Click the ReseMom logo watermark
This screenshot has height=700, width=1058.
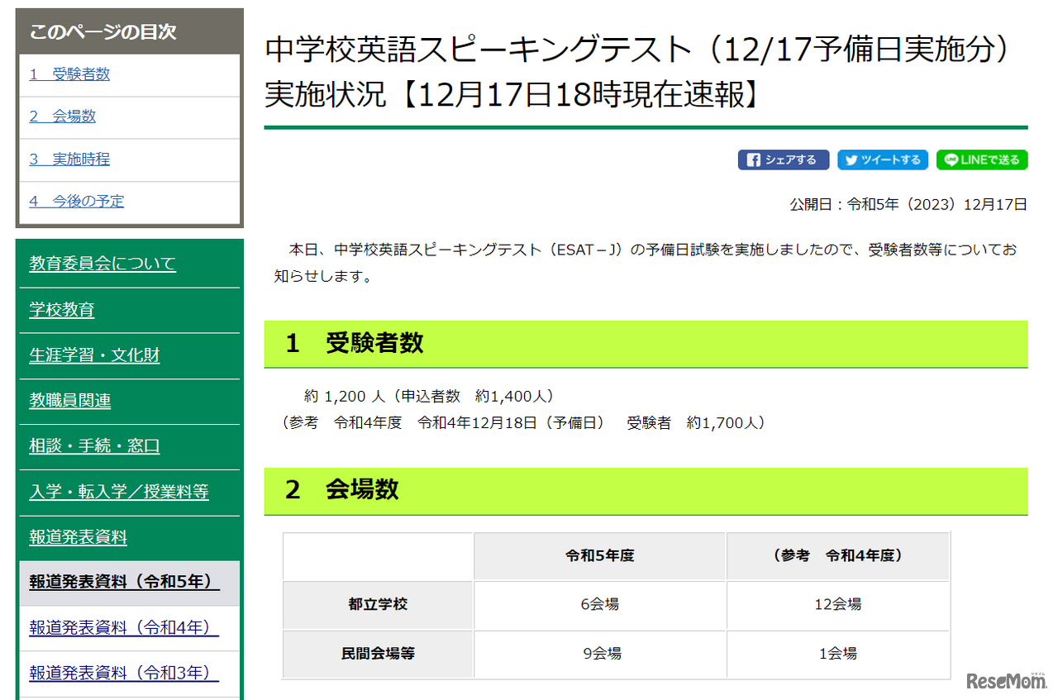pyautogui.click(x=1005, y=682)
